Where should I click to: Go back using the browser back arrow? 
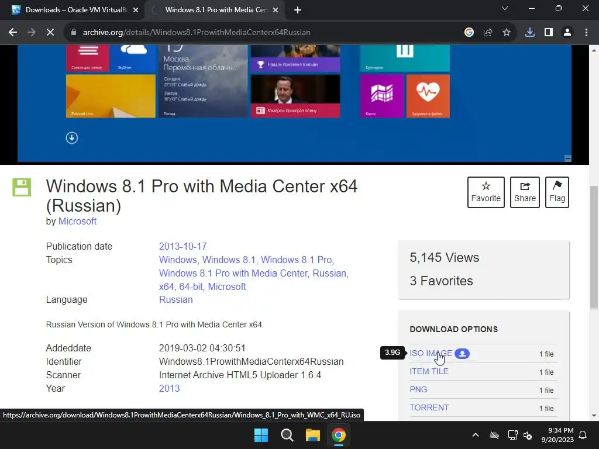(x=13, y=33)
